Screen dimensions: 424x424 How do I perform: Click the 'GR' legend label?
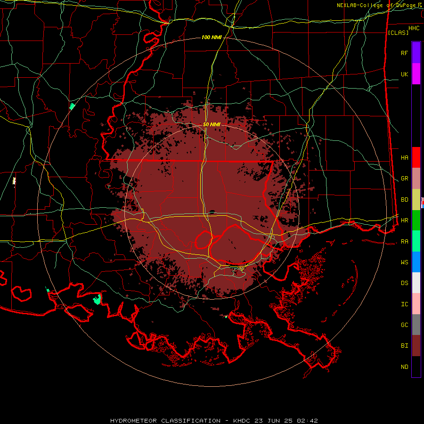[404, 179]
